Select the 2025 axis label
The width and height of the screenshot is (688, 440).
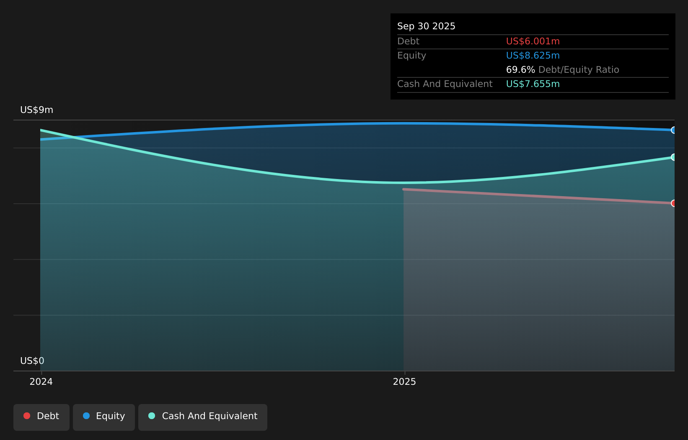pos(404,381)
